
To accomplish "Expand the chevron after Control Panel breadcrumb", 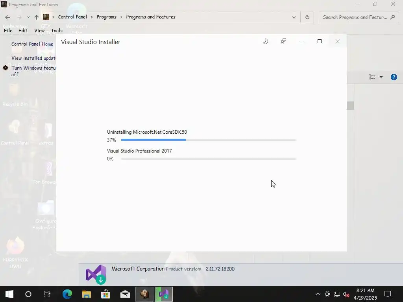I will 92,17.
